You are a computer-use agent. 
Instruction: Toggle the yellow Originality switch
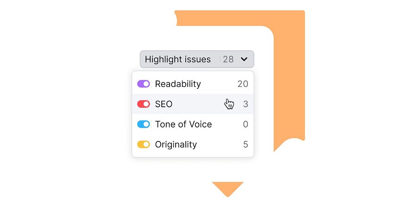tap(143, 144)
